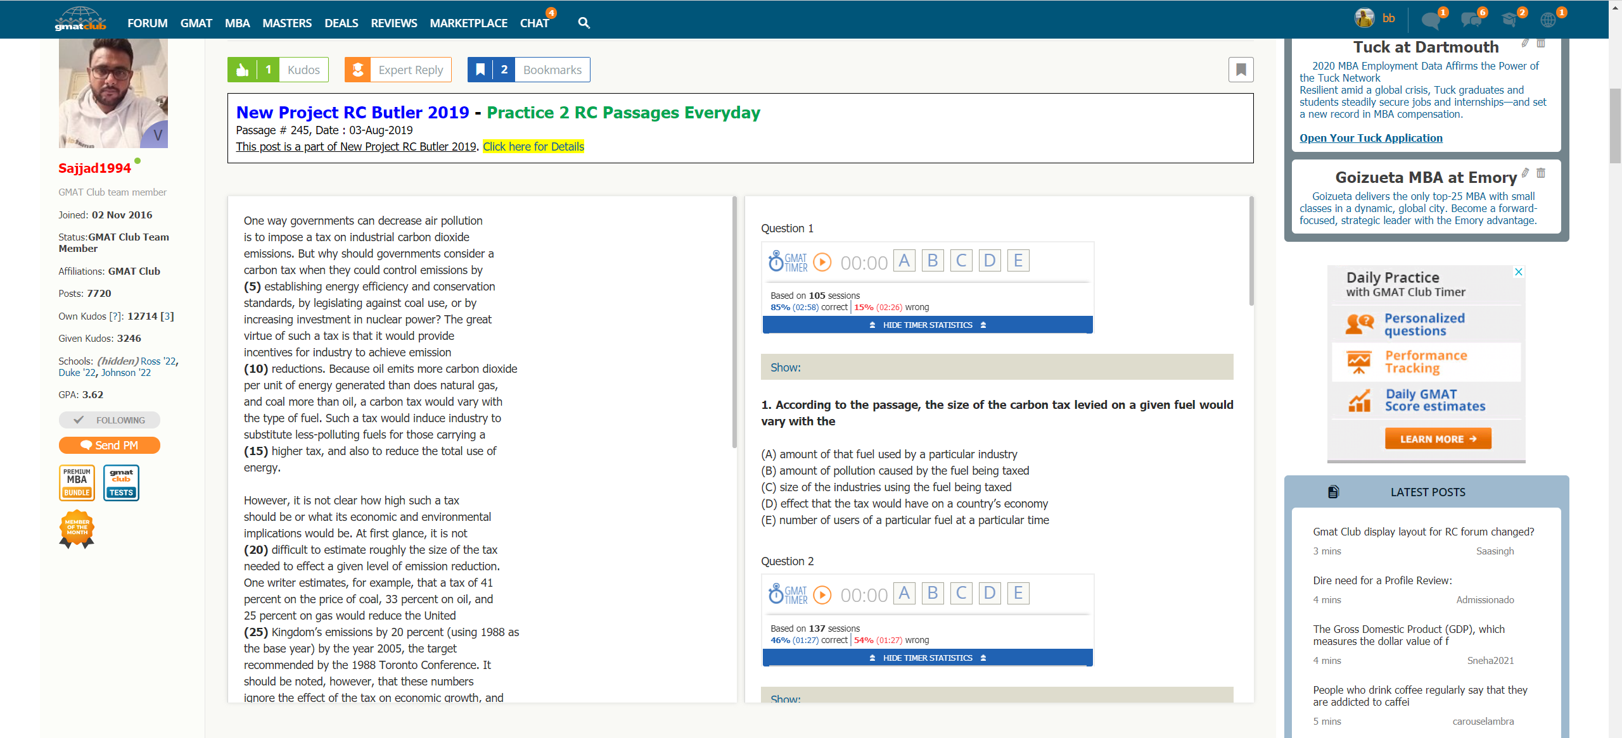1622x738 pixels.
Task: Open the 'Click here for Details' link
Action: [x=533, y=147]
